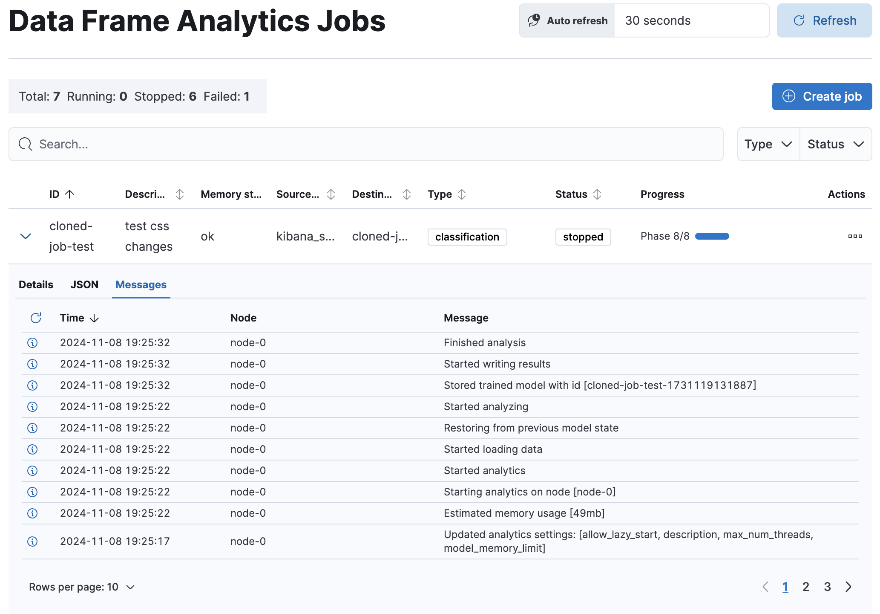Click the stopped status badge
Screen dimensions: 880x614
pyautogui.click(x=583, y=237)
